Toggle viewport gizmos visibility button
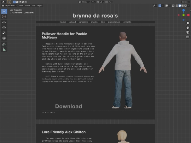 pos(160,6)
